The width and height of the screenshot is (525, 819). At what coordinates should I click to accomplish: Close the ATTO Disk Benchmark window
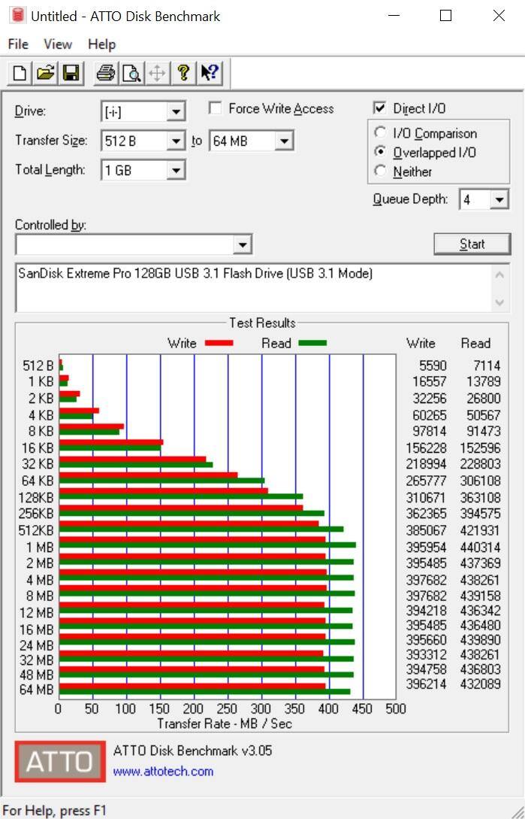pos(499,16)
